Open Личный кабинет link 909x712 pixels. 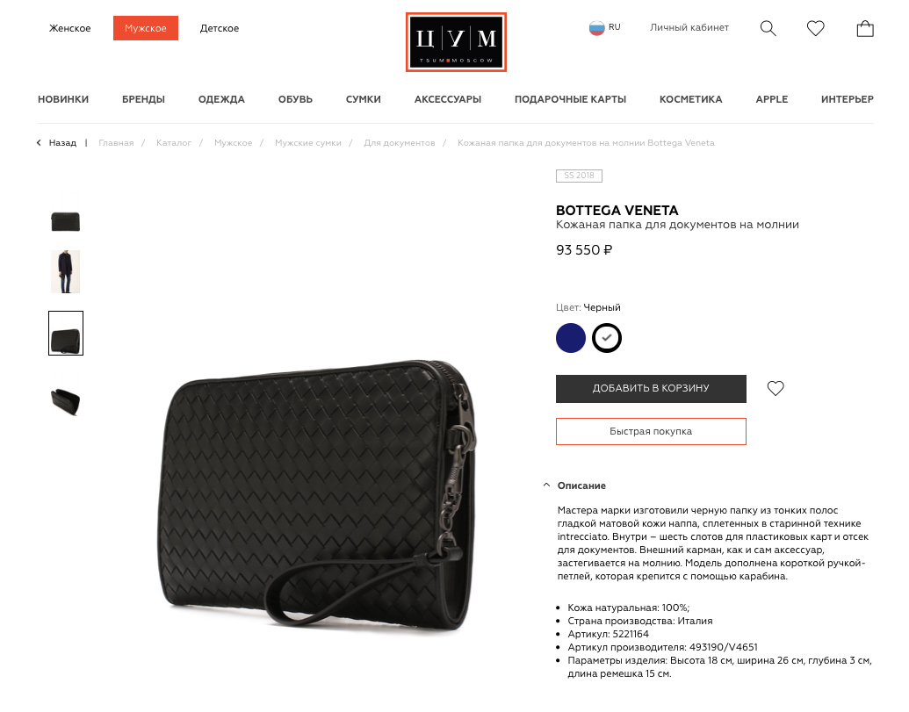(x=689, y=27)
